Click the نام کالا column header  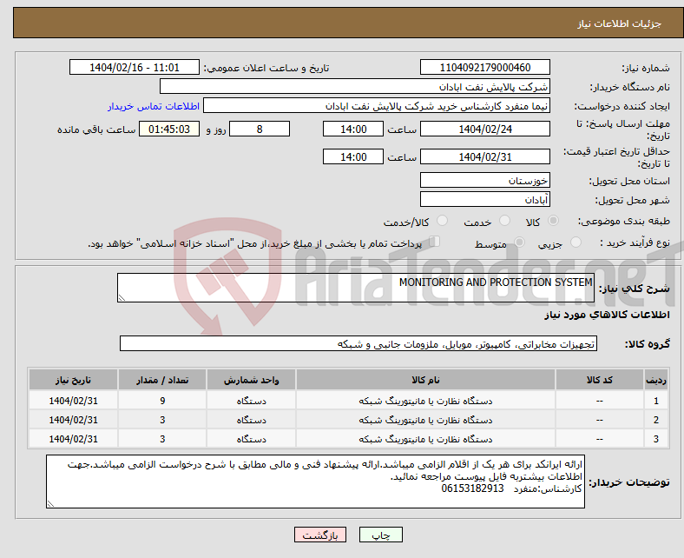pyautogui.click(x=425, y=380)
